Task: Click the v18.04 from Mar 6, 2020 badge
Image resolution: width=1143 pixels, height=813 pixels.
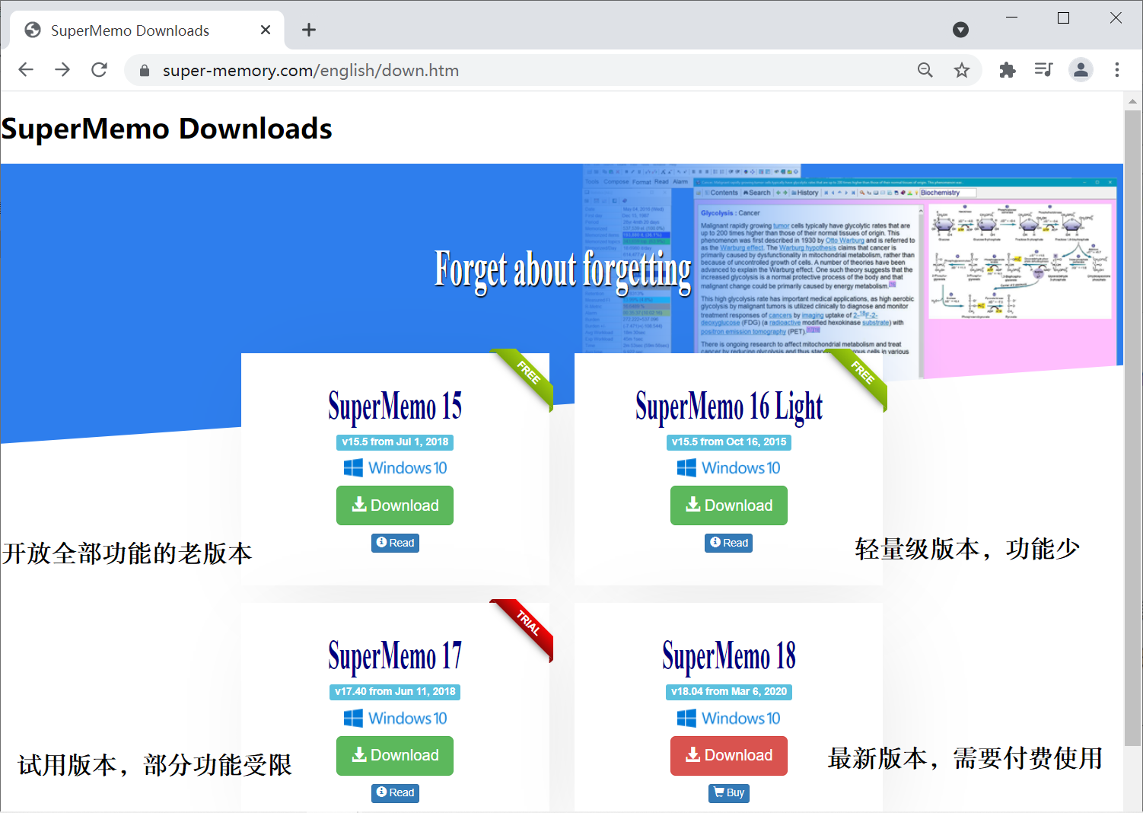Action: 729,692
